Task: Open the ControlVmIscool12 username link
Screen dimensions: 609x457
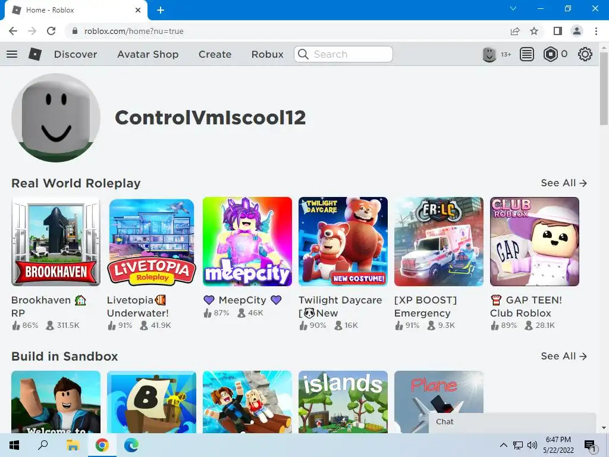Action: click(x=210, y=117)
